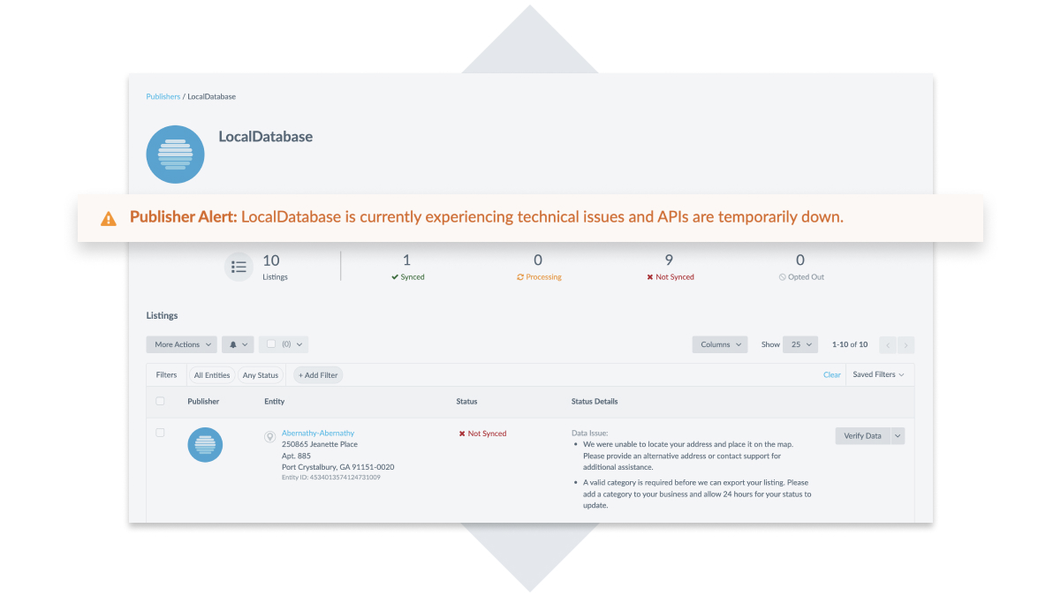Go to previous page arrow

[x=888, y=344]
